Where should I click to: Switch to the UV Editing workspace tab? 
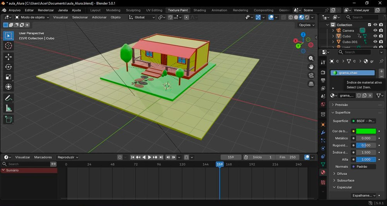click(x=154, y=10)
